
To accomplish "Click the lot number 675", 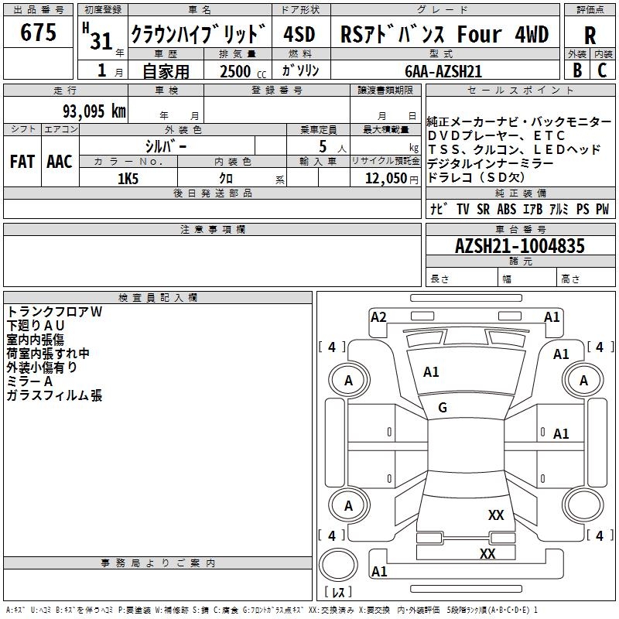I will (38, 32).
